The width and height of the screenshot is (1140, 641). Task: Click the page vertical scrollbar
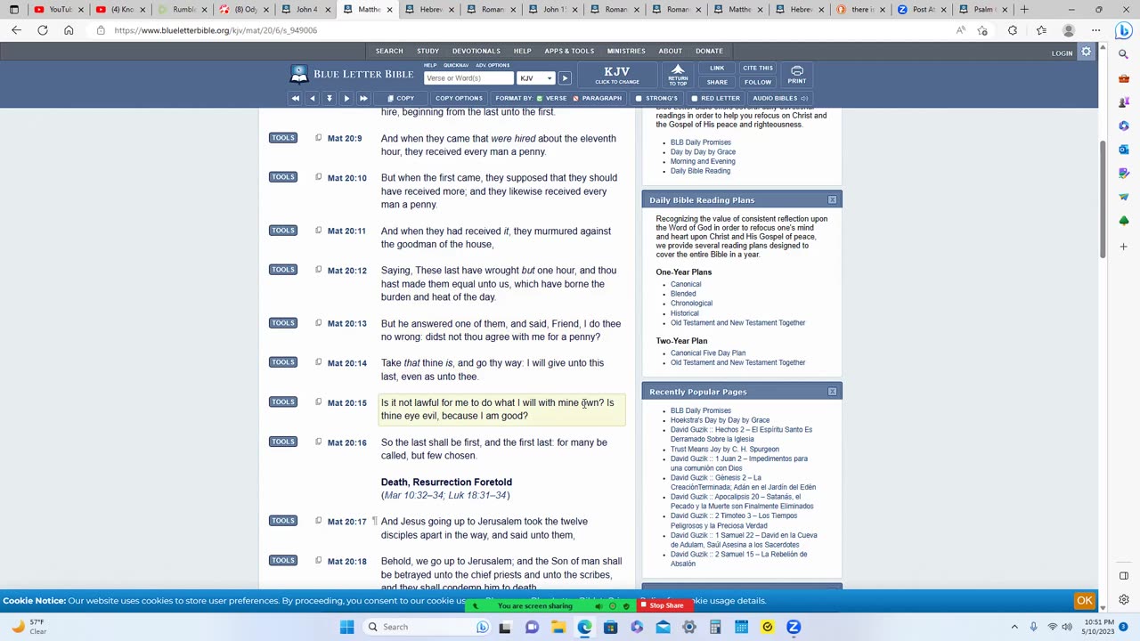1103,200
